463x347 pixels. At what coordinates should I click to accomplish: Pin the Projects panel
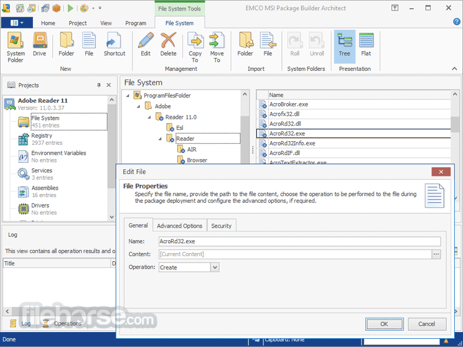[98, 85]
